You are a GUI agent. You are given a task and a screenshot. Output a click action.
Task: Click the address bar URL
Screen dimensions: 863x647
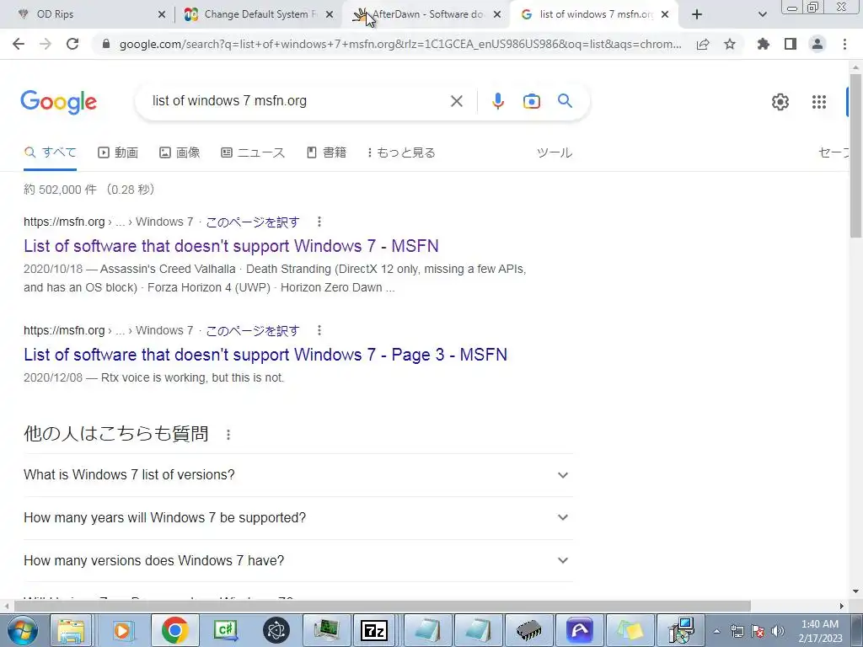click(400, 44)
